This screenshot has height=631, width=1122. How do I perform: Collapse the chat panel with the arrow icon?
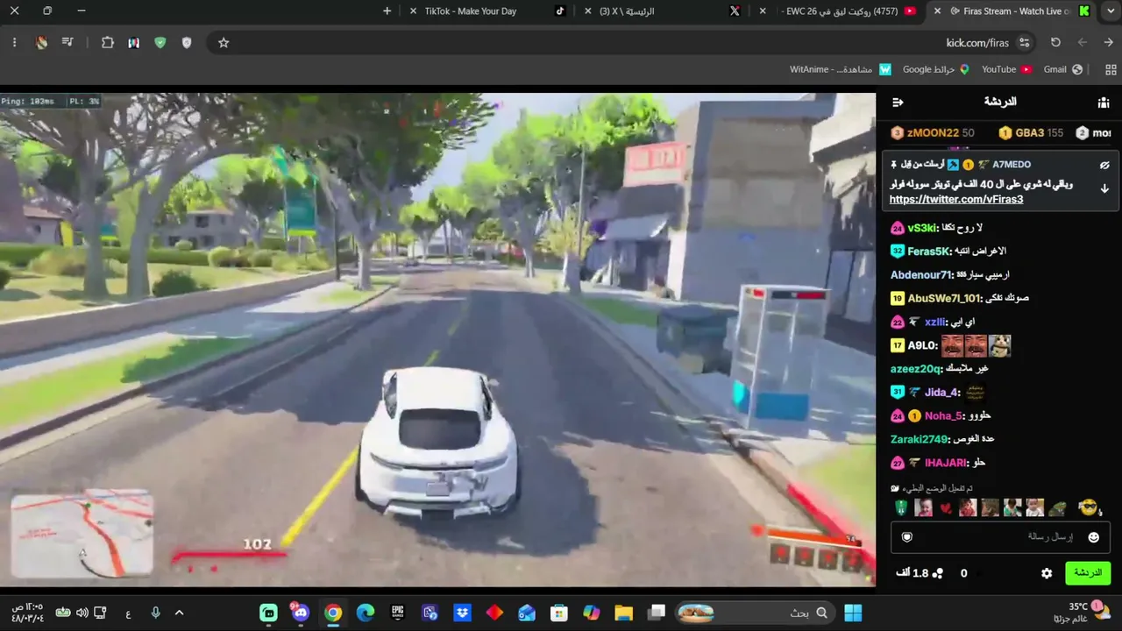click(898, 103)
